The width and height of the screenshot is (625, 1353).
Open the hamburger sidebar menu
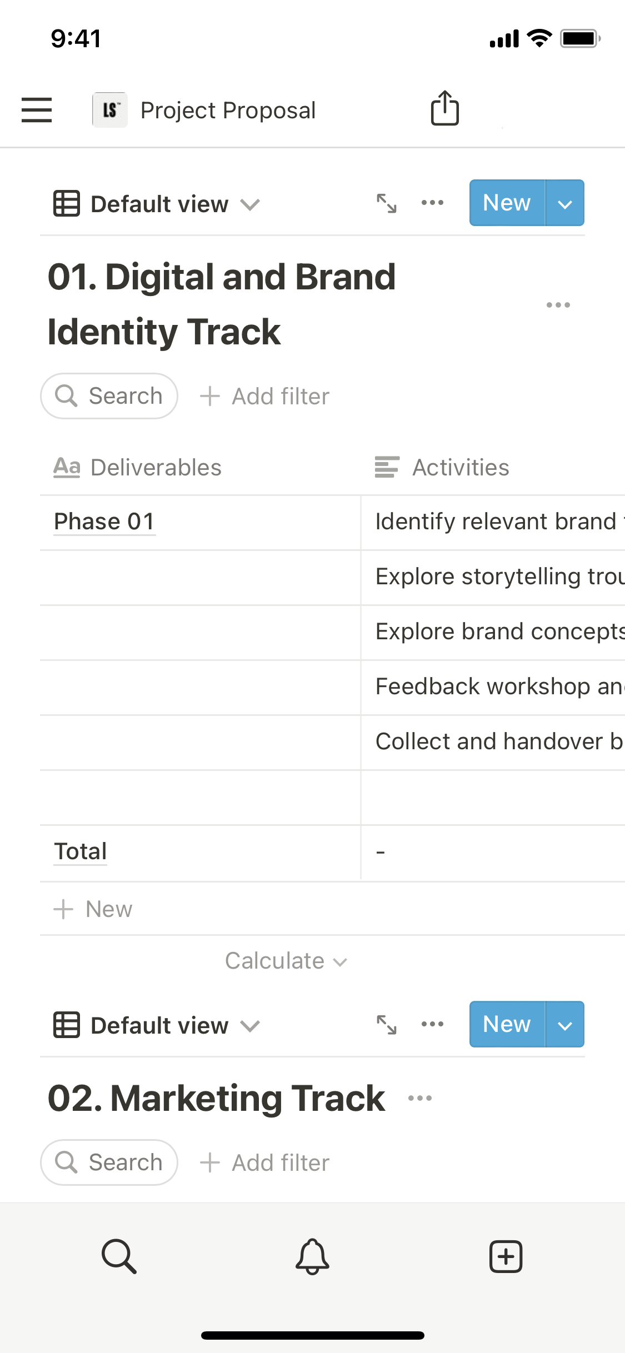click(x=37, y=109)
